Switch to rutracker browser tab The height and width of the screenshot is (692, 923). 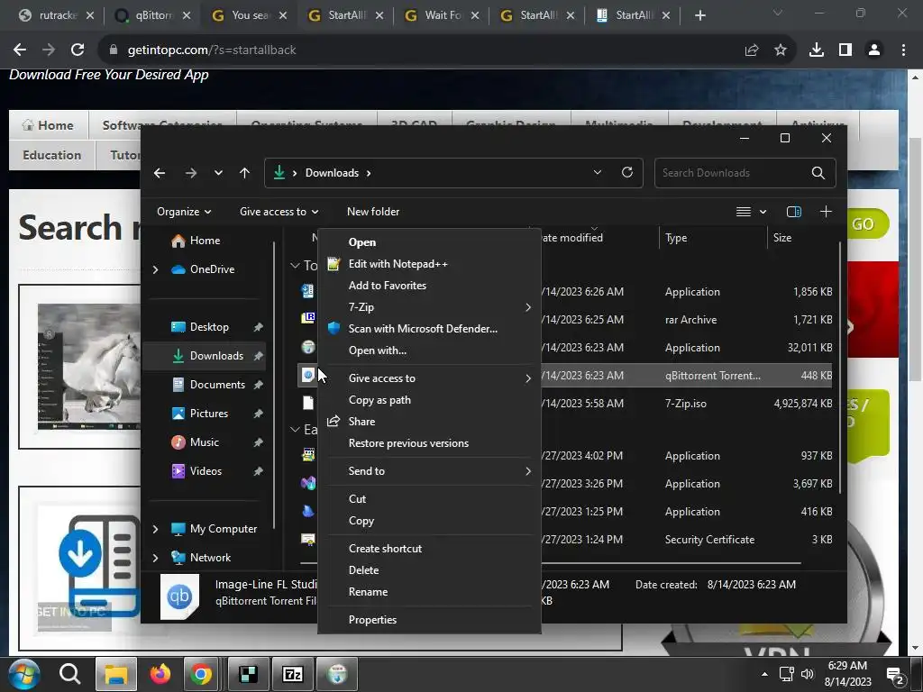pos(56,15)
